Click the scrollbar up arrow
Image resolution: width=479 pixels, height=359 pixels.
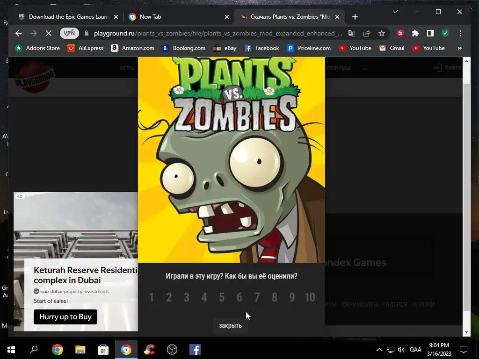[466, 61]
